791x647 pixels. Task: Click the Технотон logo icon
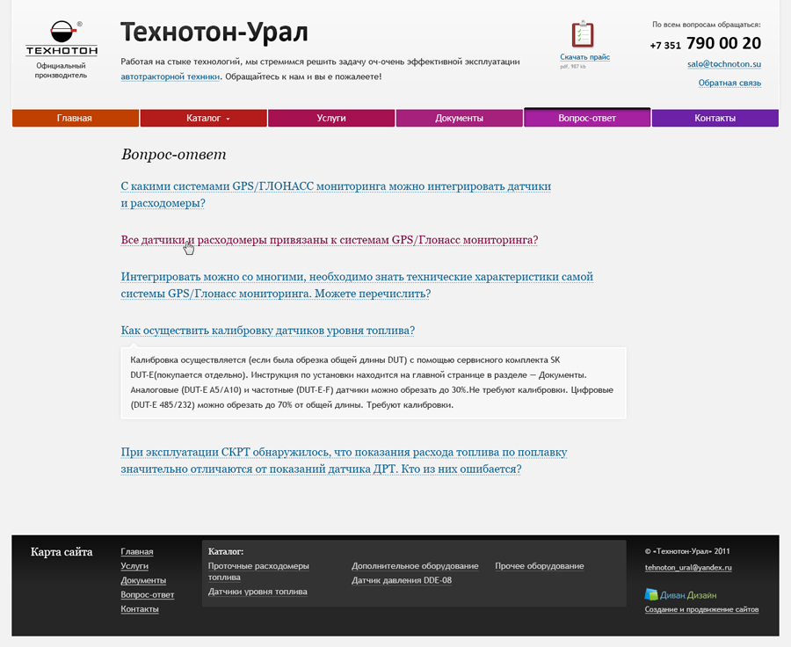(62, 39)
